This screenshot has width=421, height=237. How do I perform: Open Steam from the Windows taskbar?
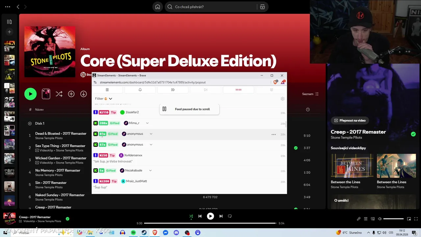coord(144,233)
